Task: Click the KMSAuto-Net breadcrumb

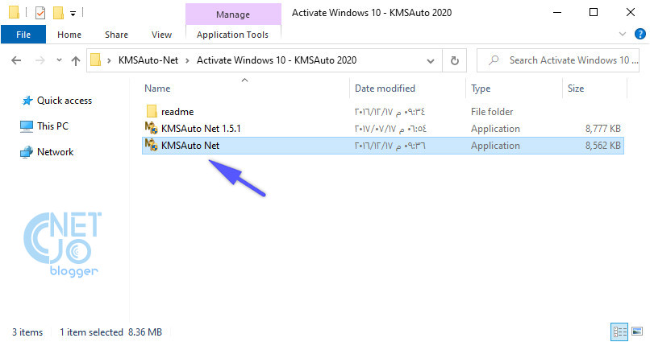Action: pyautogui.click(x=148, y=60)
